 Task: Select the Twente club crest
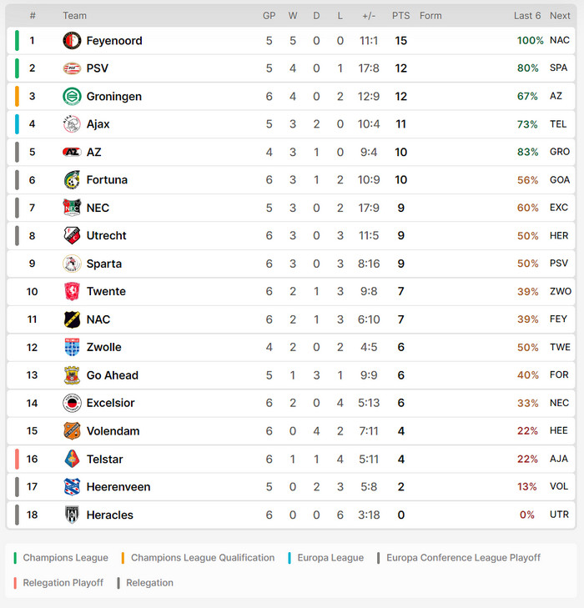72,292
